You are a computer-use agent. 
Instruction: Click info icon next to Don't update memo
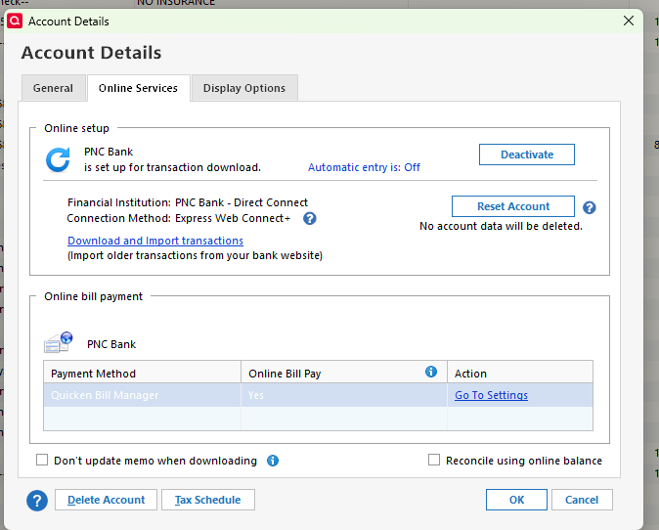point(273,461)
